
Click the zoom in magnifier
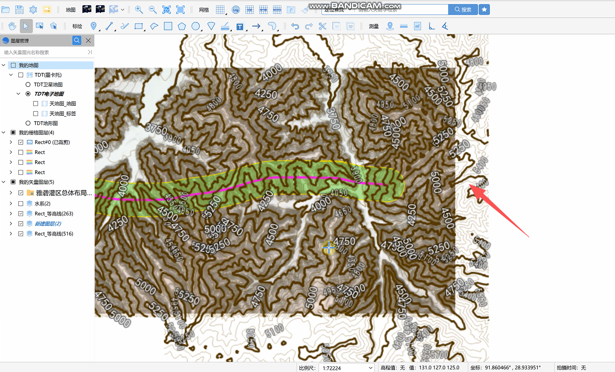click(139, 9)
